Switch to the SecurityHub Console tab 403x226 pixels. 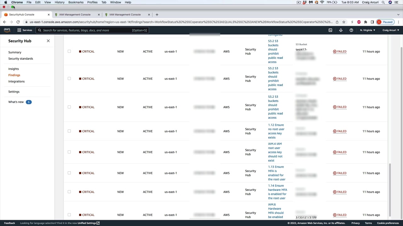pyautogui.click(x=27, y=14)
